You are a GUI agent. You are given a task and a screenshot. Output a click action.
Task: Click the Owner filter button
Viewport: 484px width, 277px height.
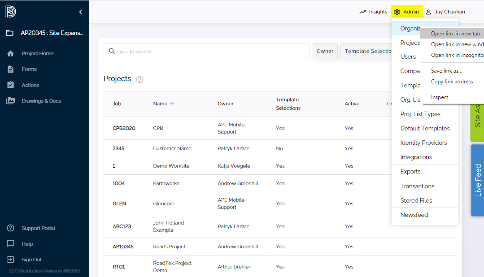pos(325,51)
